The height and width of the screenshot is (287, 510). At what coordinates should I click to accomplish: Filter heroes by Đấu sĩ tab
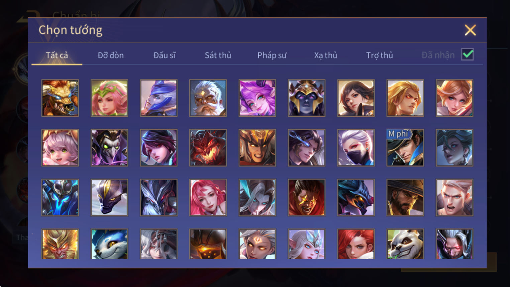[164, 55]
